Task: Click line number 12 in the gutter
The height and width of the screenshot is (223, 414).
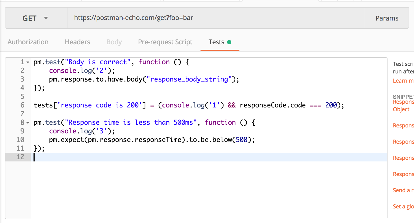Action: click(21, 157)
